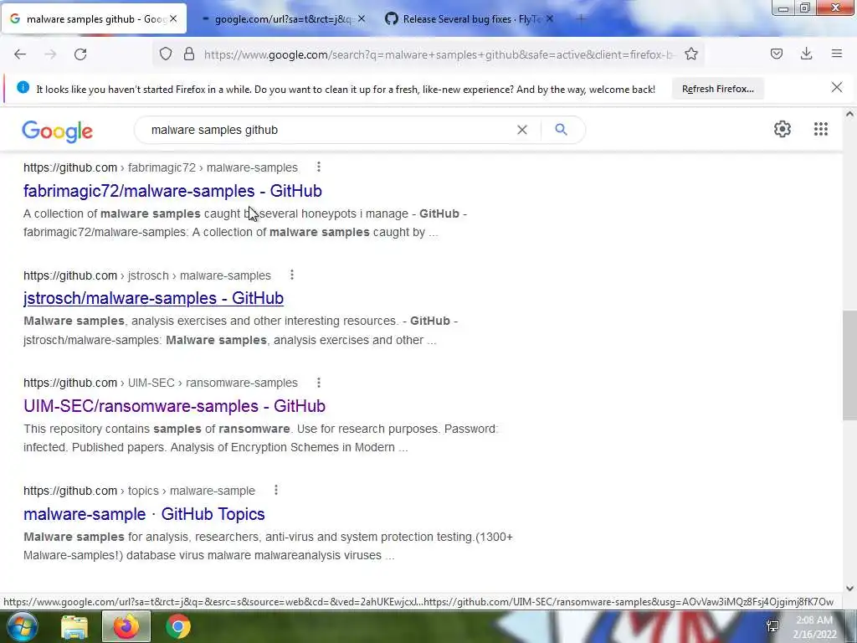Click the Firefox taskbar icon
857x643 pixels.
coord(126,626)
